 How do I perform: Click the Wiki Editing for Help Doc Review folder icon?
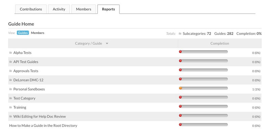coord(10,117)
